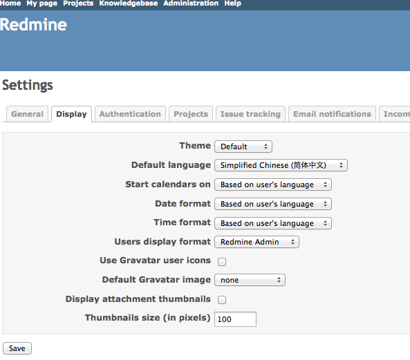410x360 pixels.
Task: Open the Projects settings tab
Action: pos(191,114)
